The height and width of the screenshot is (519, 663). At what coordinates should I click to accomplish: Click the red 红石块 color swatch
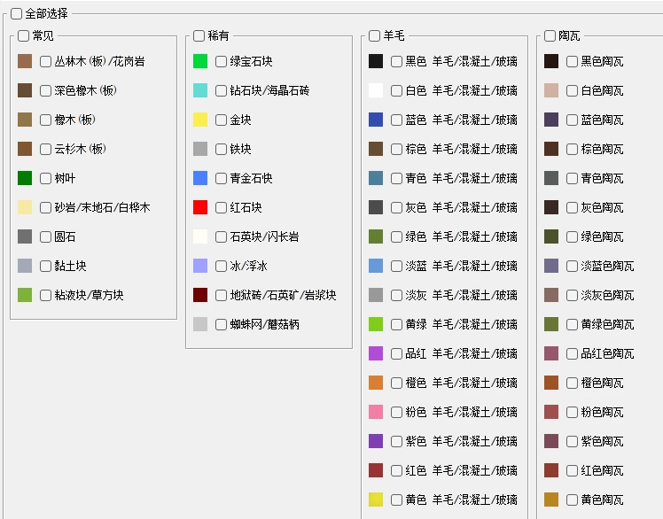[x=200, y=207]
